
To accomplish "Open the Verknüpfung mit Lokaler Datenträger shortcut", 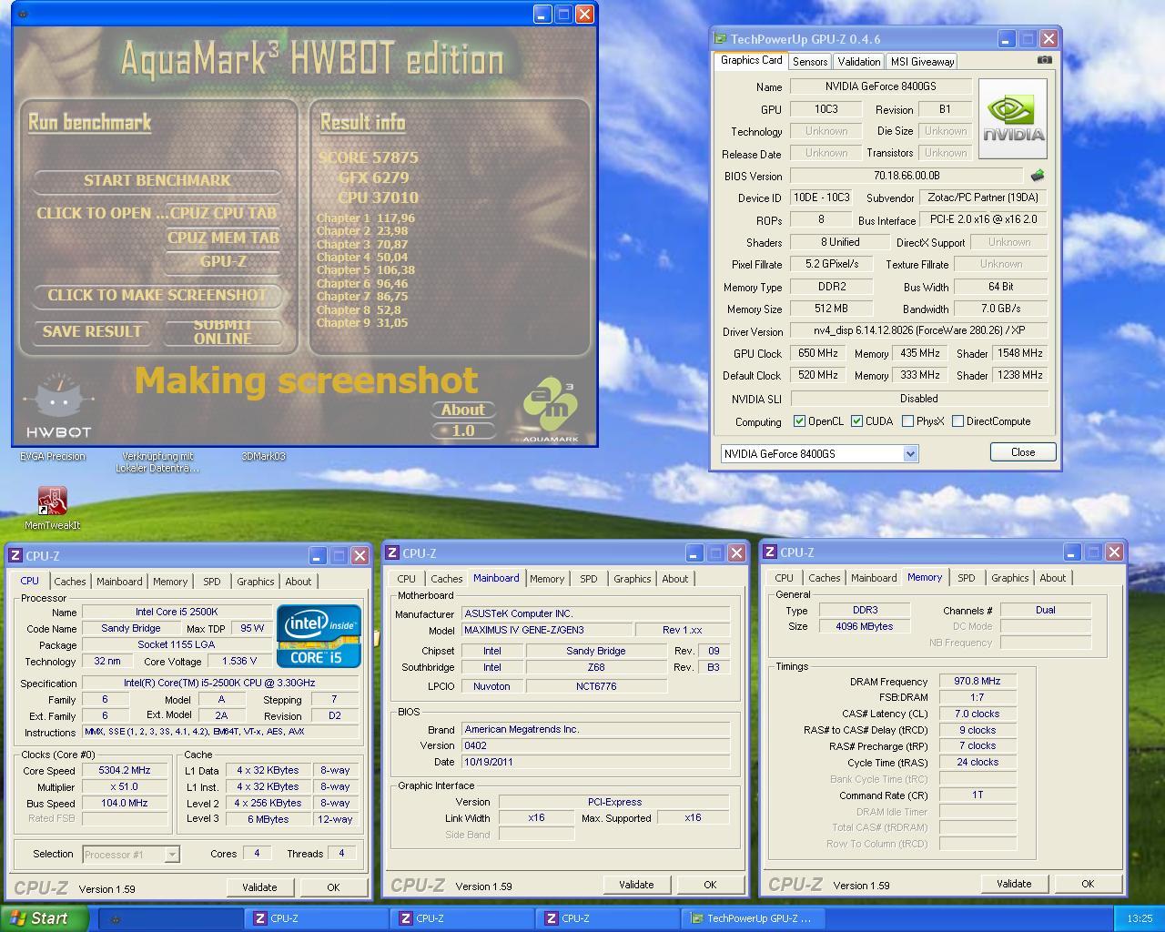I will tap(157, 462).
